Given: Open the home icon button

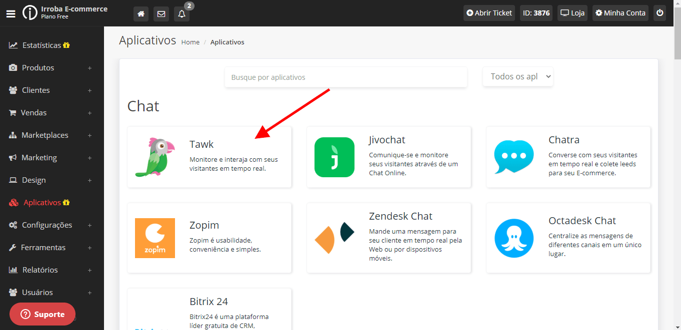Looking at the screenshot, I should [x=141, y=13].
